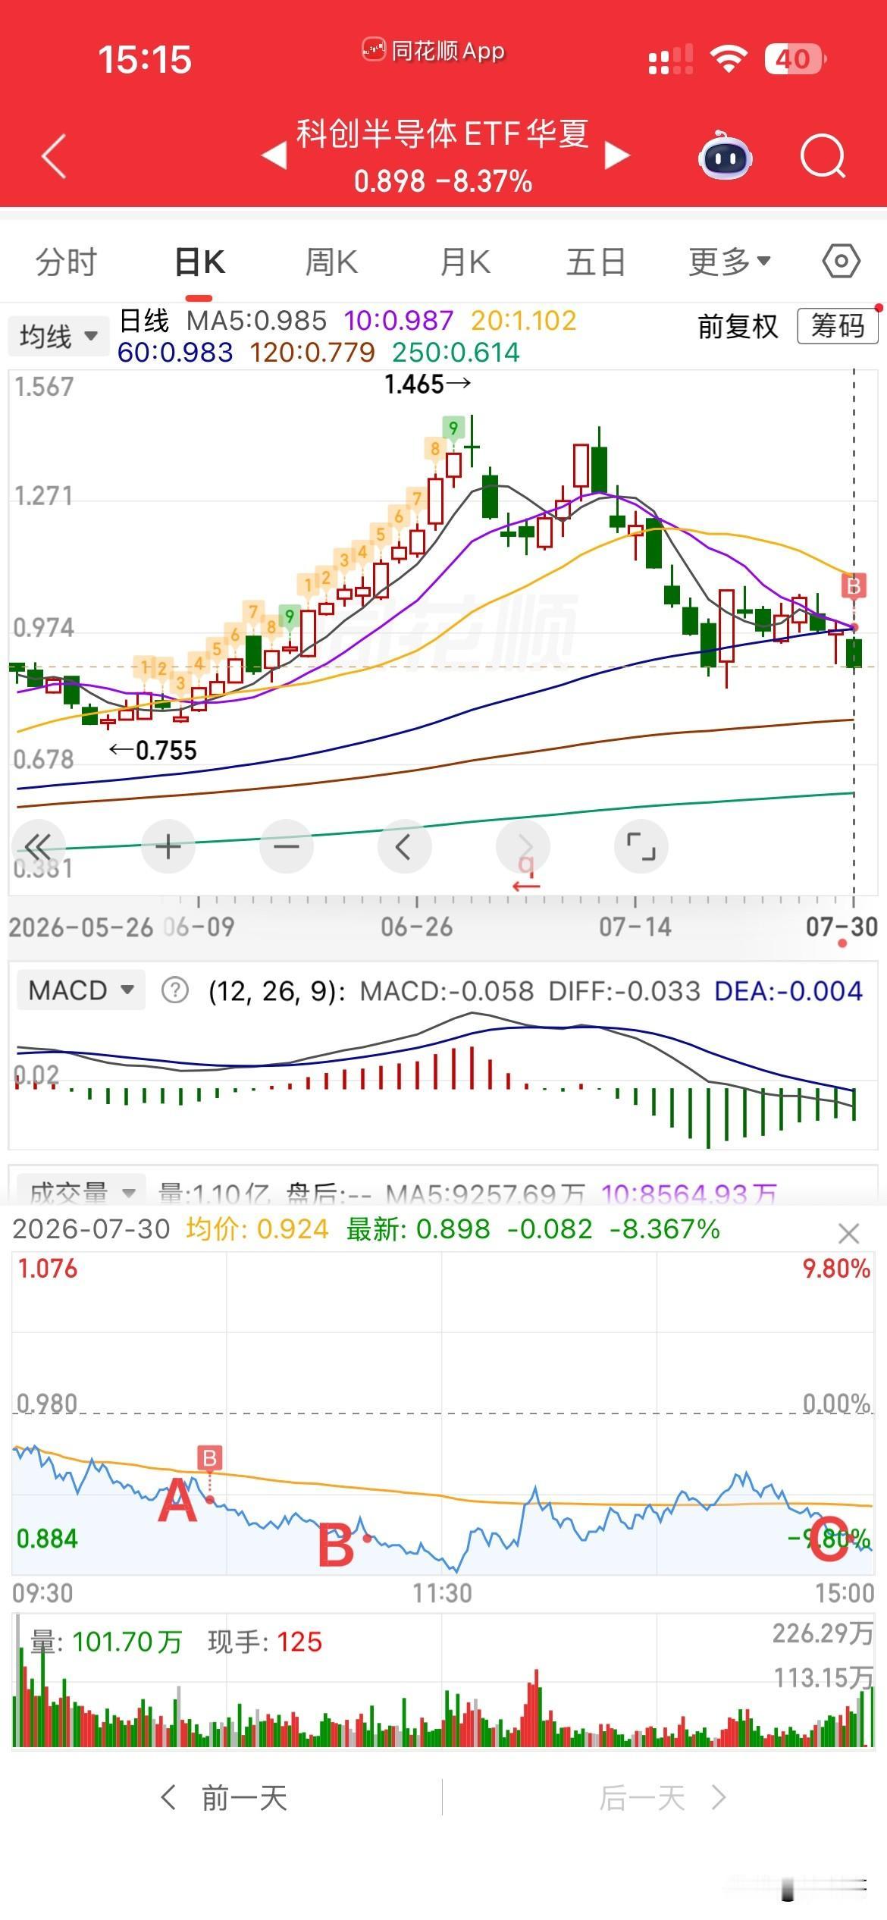The image size is (887, 1920).
Task: Tap the 现手: 125 value
Action: pyautogui.click(x=265, y=1642)
